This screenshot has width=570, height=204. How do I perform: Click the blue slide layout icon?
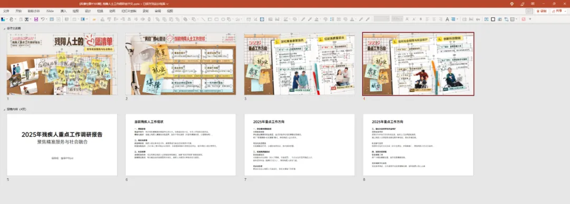82,19
